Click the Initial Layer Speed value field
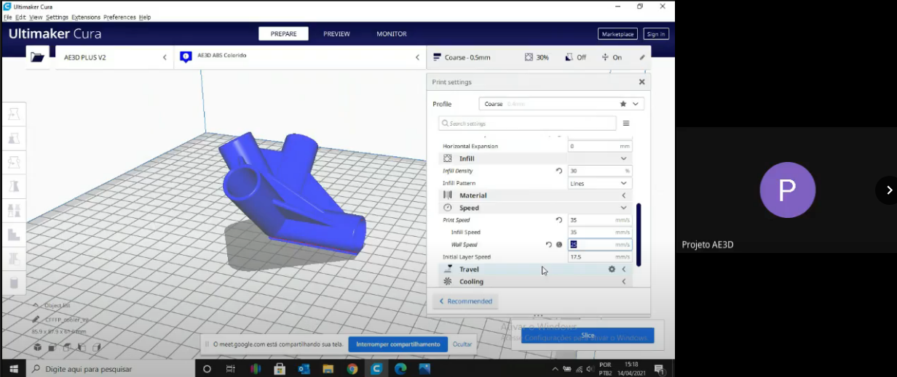Image resolution: width=897 pixels, height=377 pixels. tap(600, 257)
